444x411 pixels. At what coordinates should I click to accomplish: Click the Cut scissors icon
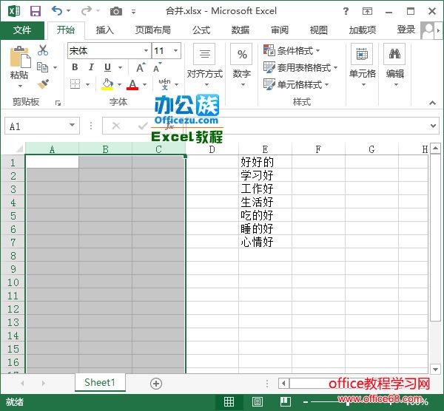[43, 50]
